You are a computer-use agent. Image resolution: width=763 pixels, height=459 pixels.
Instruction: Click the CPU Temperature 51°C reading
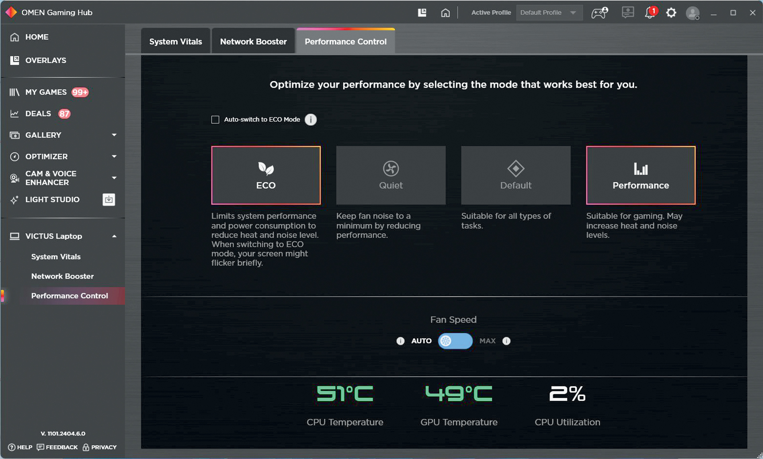click(x=345, y=394)
